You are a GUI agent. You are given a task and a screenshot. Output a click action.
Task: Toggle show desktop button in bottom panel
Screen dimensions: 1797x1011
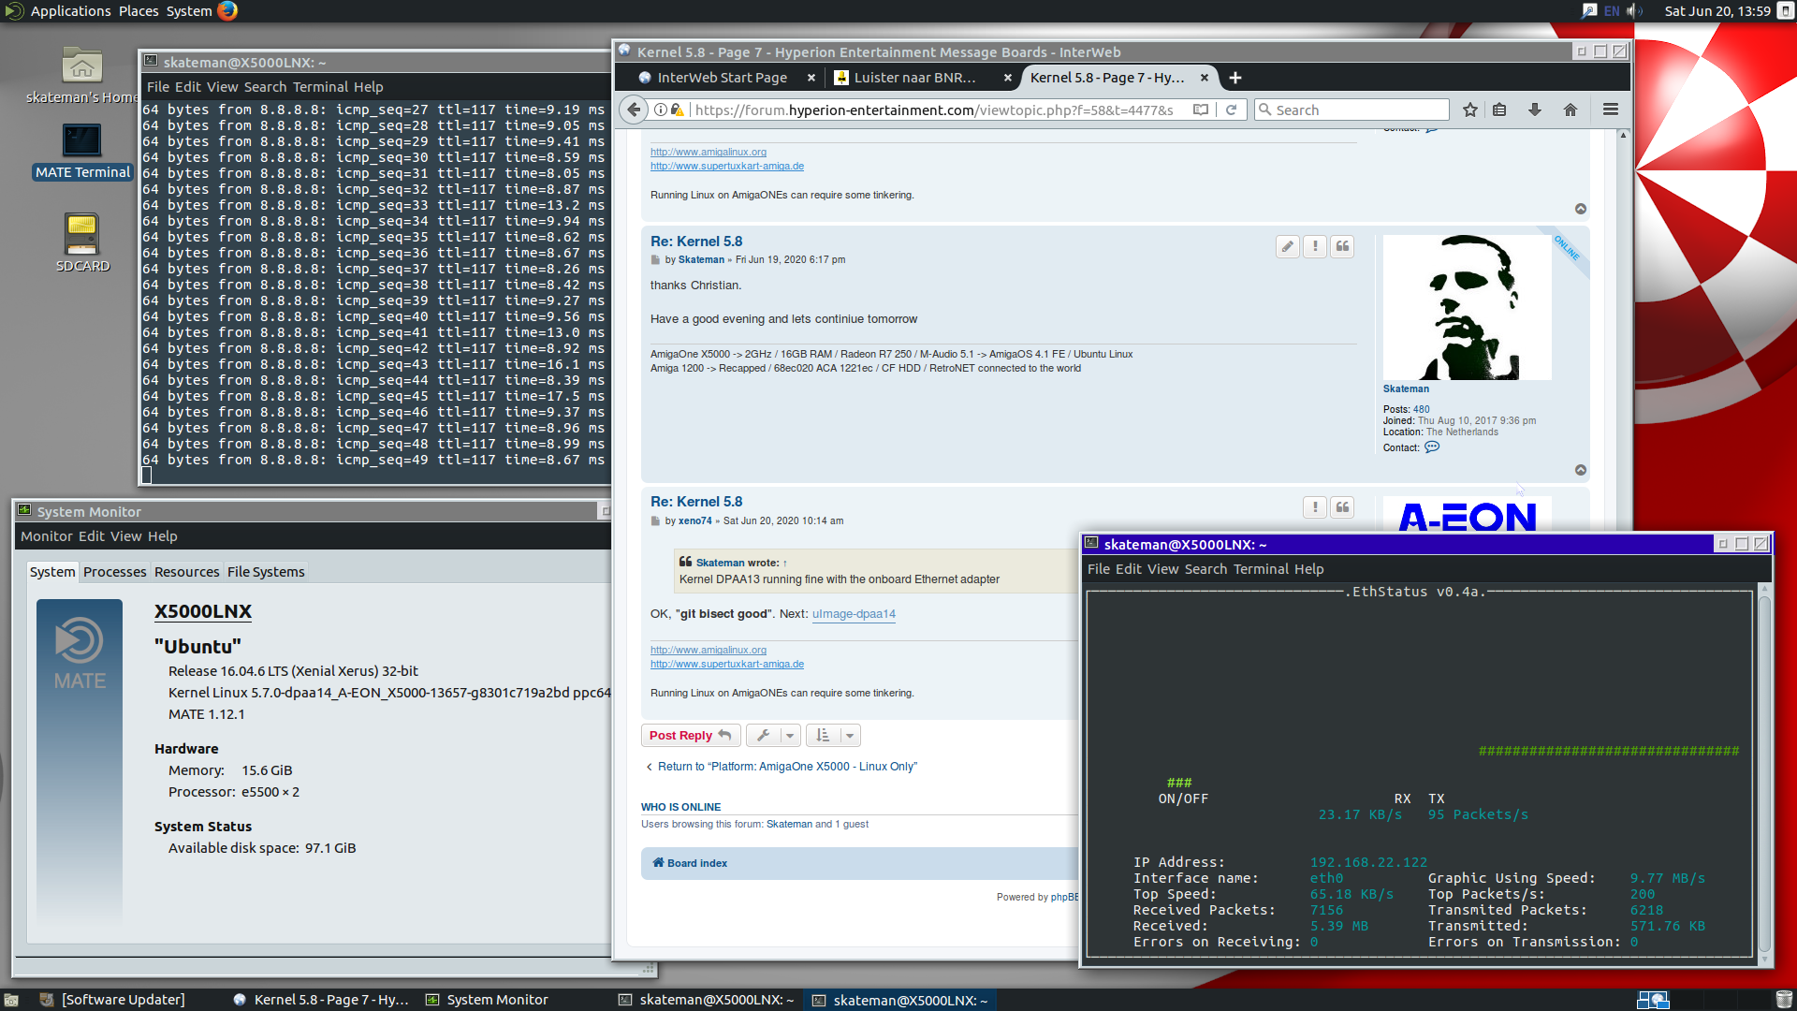(x=11, y=1000)
